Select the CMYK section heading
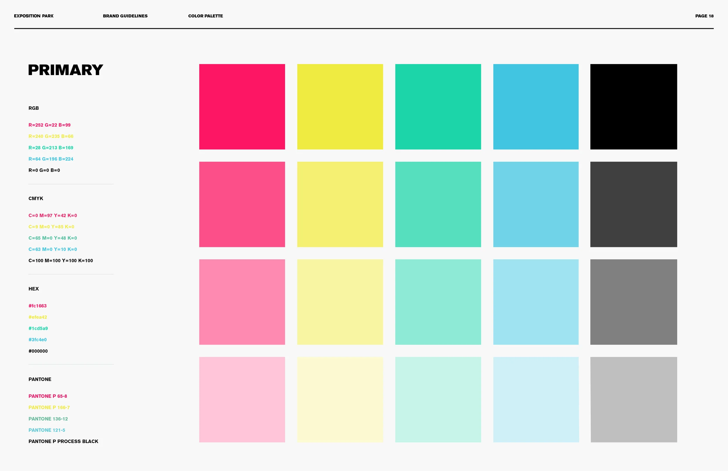Viewport: 728px width, 471px height. 36,198
